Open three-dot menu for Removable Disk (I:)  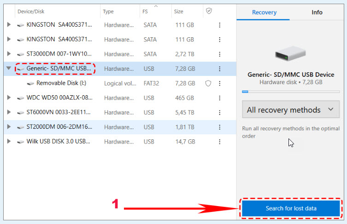(220, 83)
